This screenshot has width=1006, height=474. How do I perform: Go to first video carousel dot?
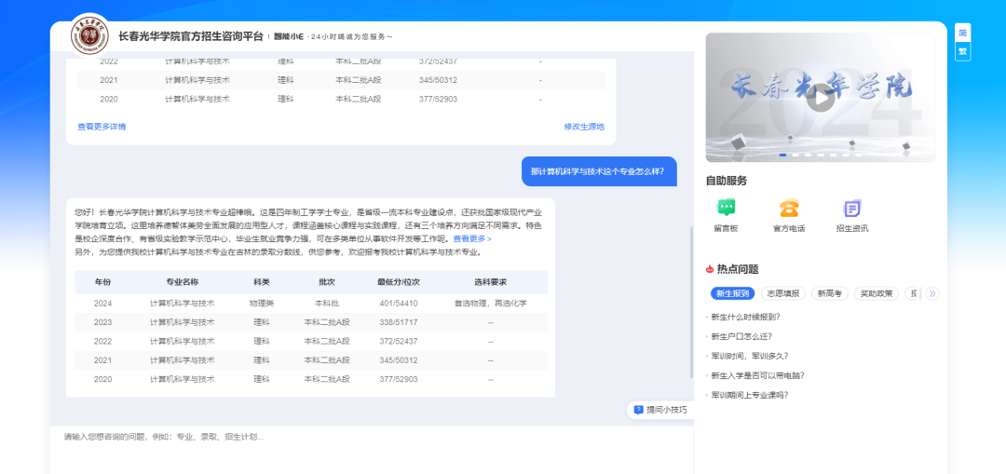[782, 156]
